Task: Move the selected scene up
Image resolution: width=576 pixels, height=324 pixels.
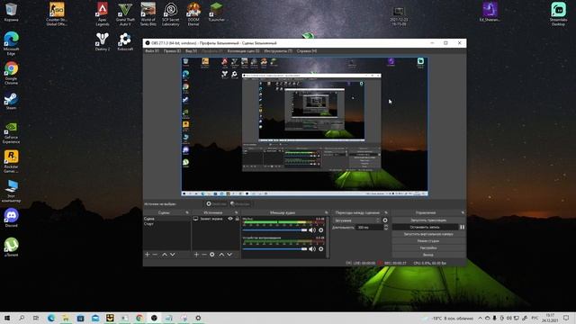Action: click(x=165, y=254)
